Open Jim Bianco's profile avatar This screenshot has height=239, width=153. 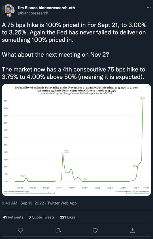click(x=8, y=11)
